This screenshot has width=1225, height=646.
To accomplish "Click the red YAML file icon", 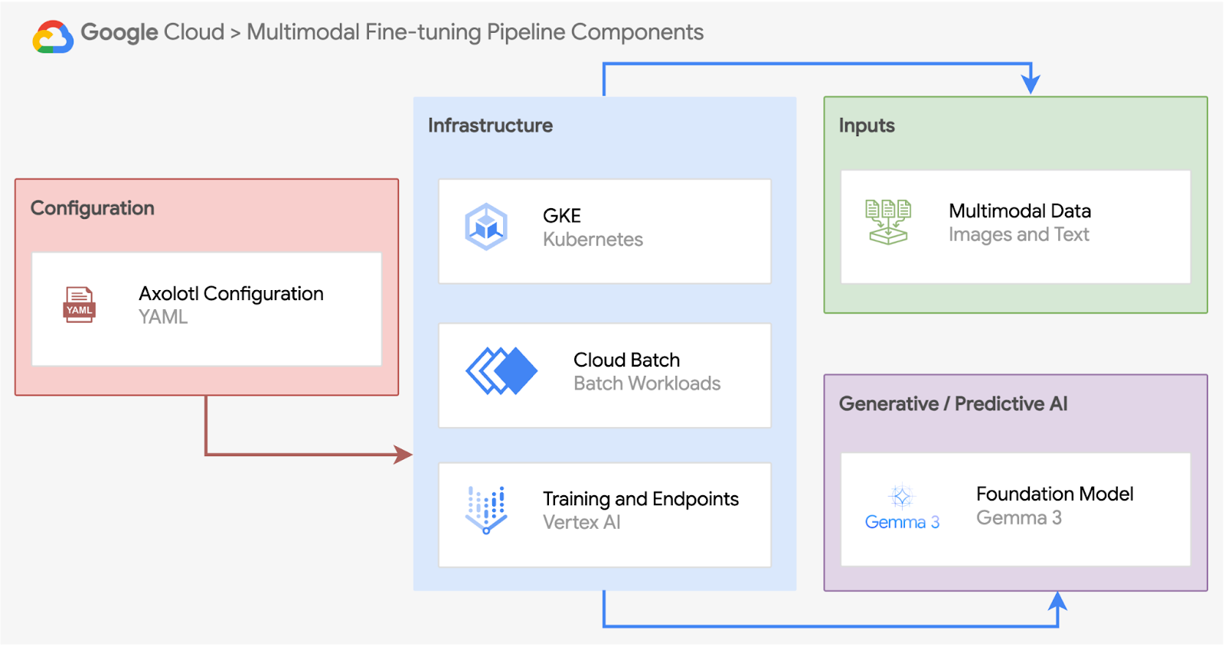I will tap(79, 305).
